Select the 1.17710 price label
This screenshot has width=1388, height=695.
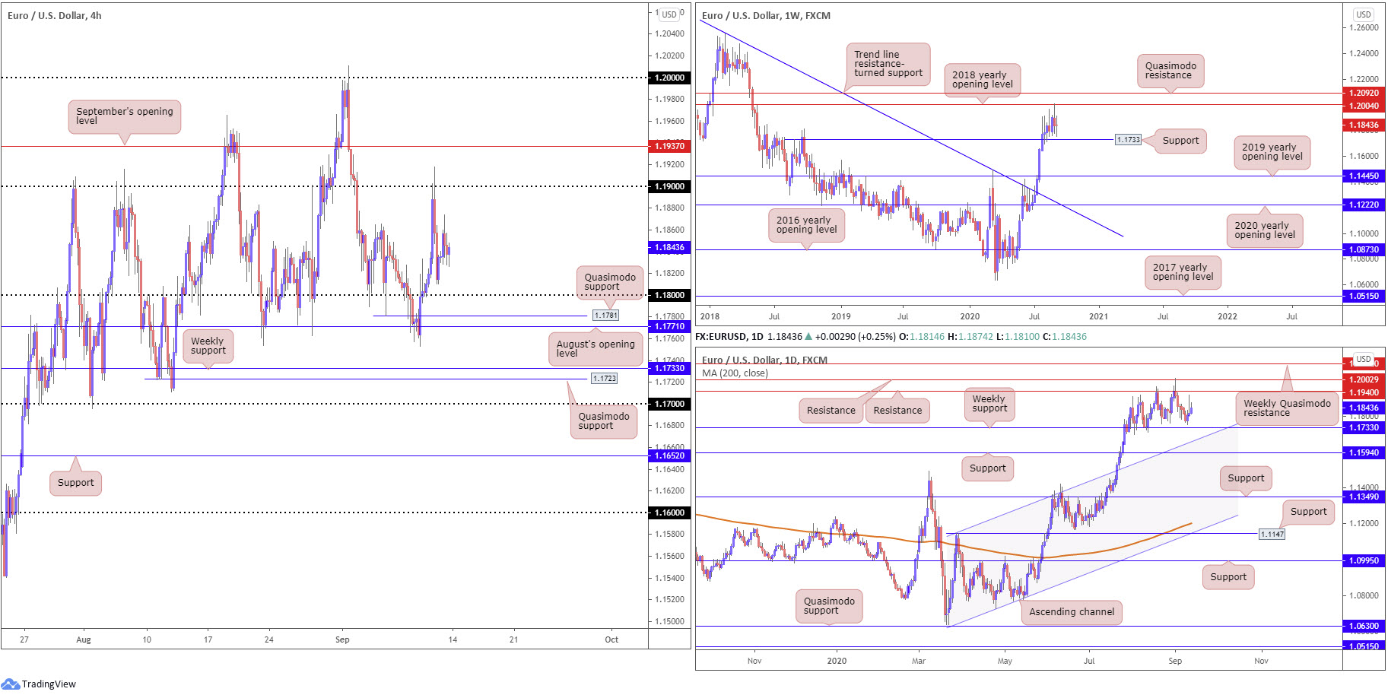tap(669, 326)
